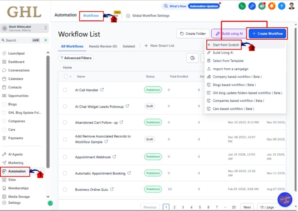Choose Start from Scratch in the menu
Image resolution: width=298 pixels, height=211 pixels.
point(226,45)
